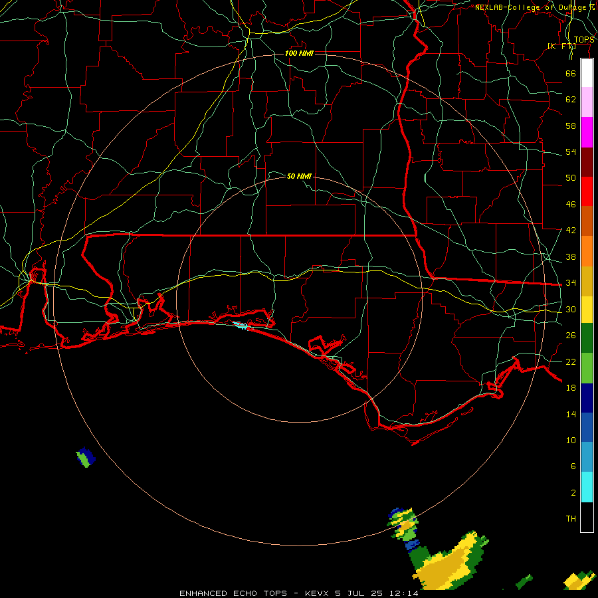
Task: Click the white swatch in TOPS legend
Action: pyautogui.click(x=587, y=73)
